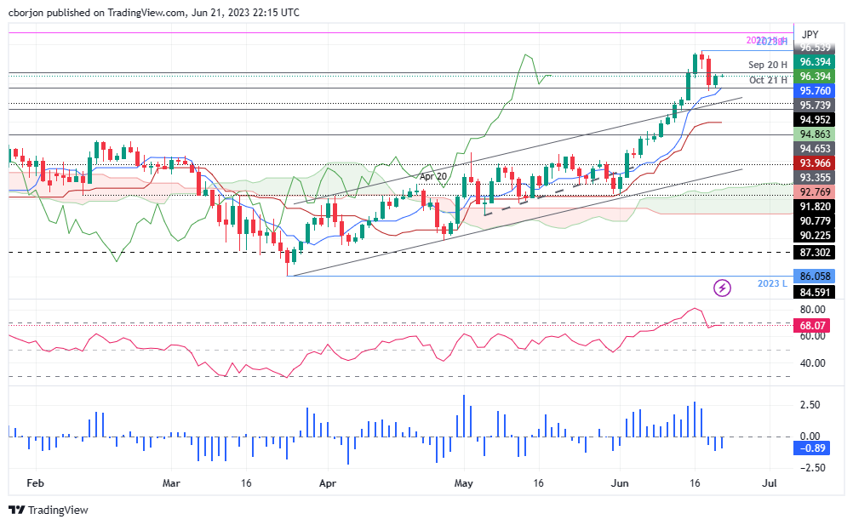Click the Feb label on time axis
853x525 pixels.
coord(35,482)
